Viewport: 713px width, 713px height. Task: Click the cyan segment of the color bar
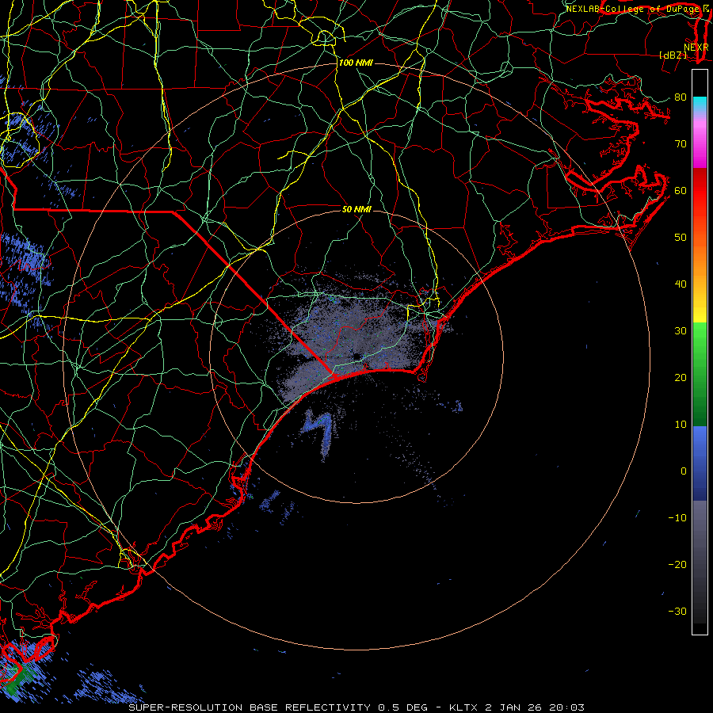pos(700,105)
